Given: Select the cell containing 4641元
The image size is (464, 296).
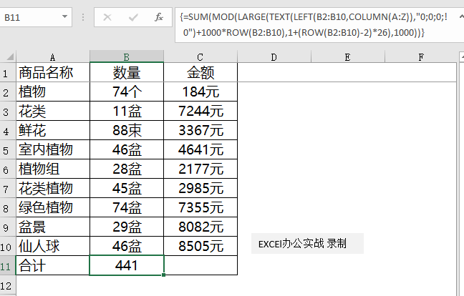Looking at the screenshot, I should pos(200,149).
